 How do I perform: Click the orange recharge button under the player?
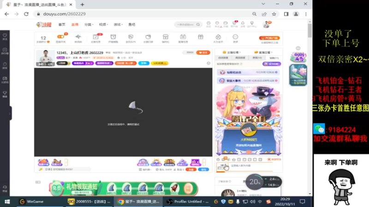pyautogui.click(x=191, y=169)
